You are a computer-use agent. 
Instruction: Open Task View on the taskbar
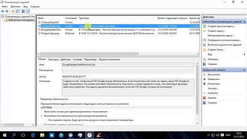23,135
